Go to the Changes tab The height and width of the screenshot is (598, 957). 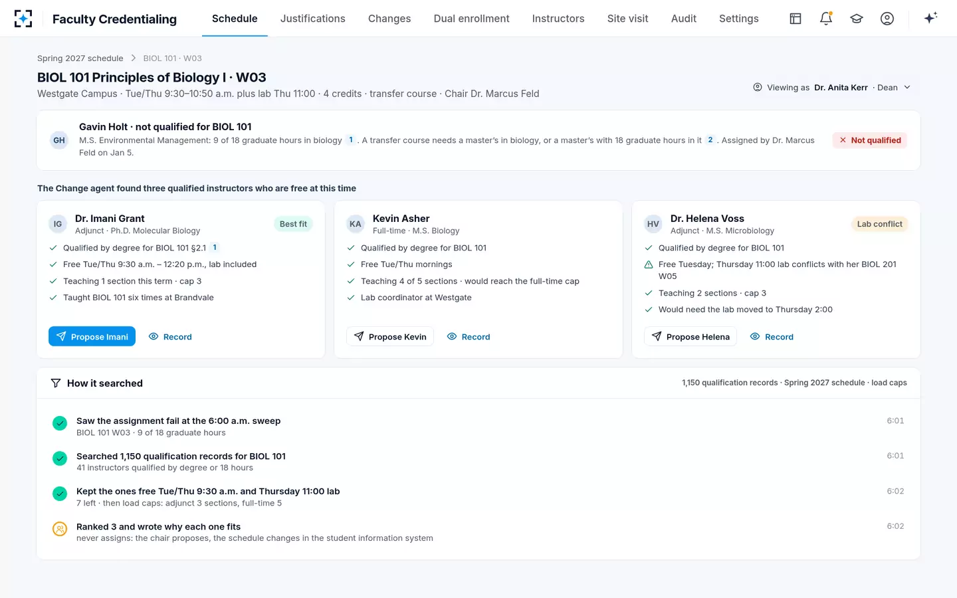click(x=389, y=19)
